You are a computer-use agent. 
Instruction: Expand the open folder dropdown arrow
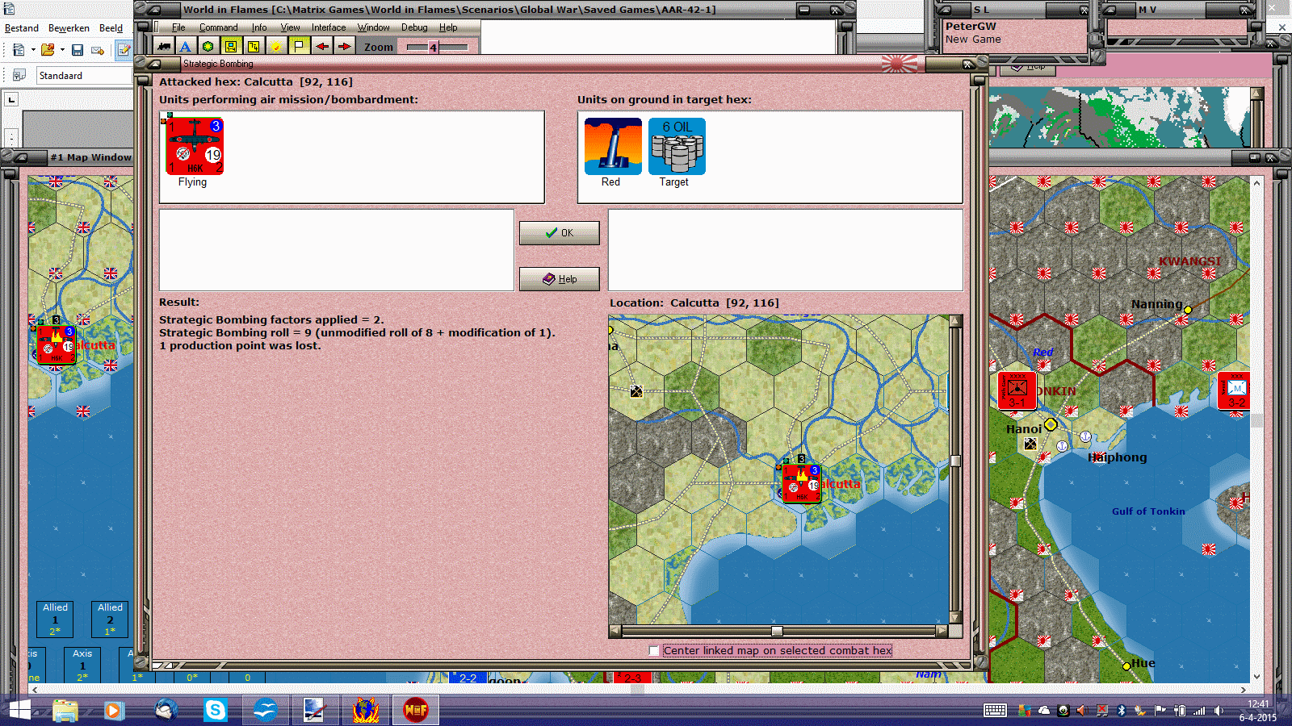point(62,50)
